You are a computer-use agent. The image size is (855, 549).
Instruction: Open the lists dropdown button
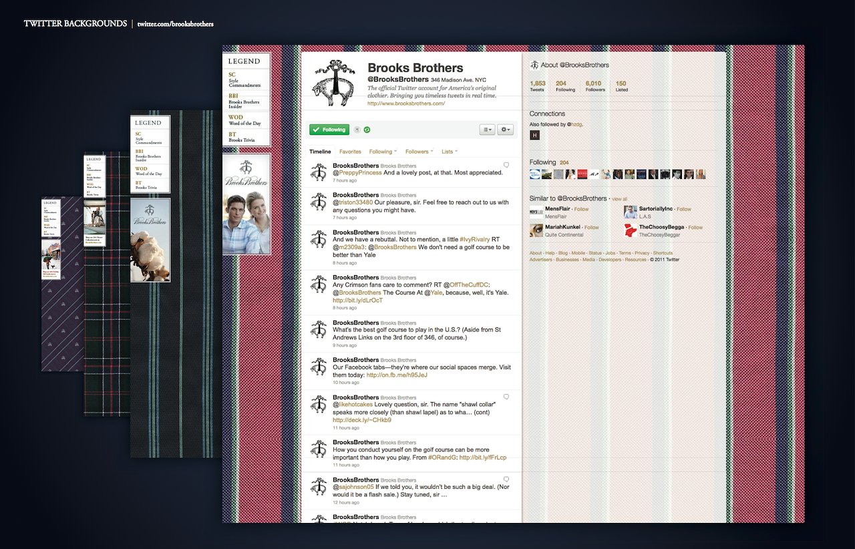tap(487, 130)
